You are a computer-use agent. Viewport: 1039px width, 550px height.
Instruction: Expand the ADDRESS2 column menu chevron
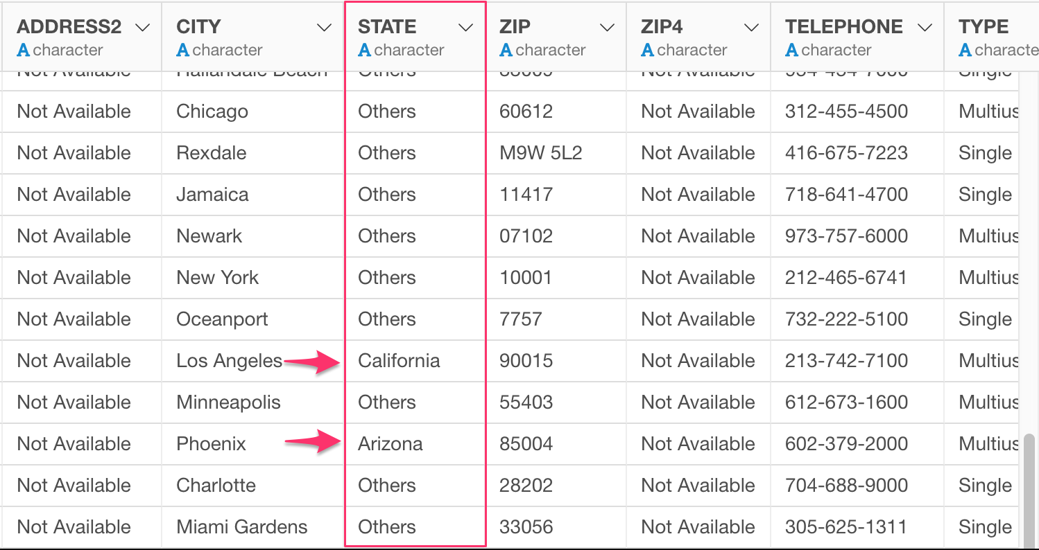coord(142,28)
